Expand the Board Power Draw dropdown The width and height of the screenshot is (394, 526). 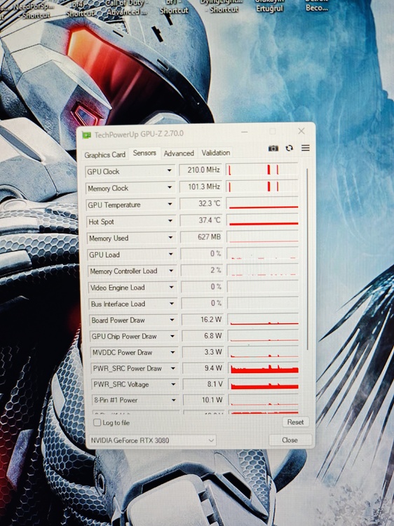172,320
